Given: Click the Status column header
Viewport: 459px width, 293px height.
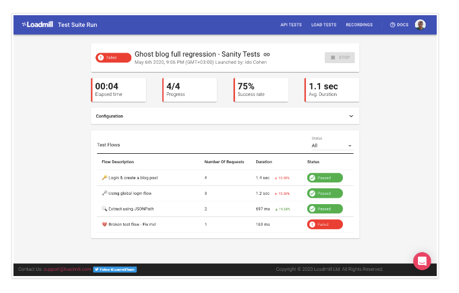Looking at the screenshot, I should [313, 162].
